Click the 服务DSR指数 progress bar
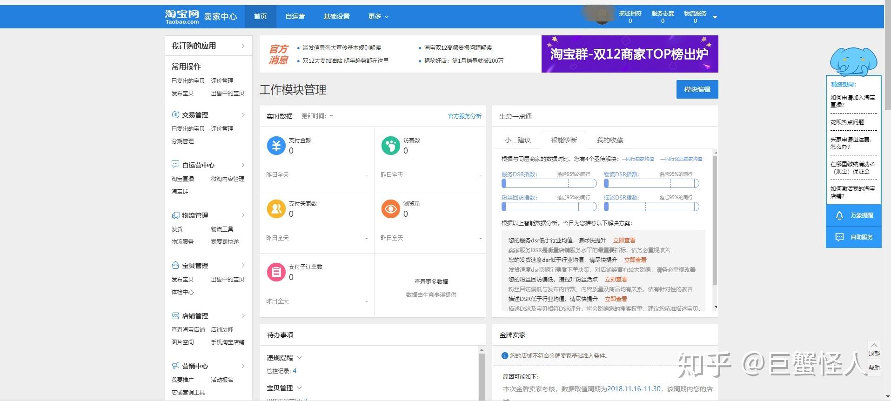891x401 pixels. (x=549, y=183)
